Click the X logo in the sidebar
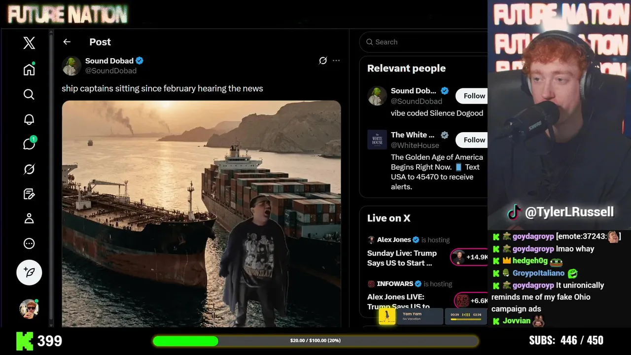631x355 pixels. [29, 43]
